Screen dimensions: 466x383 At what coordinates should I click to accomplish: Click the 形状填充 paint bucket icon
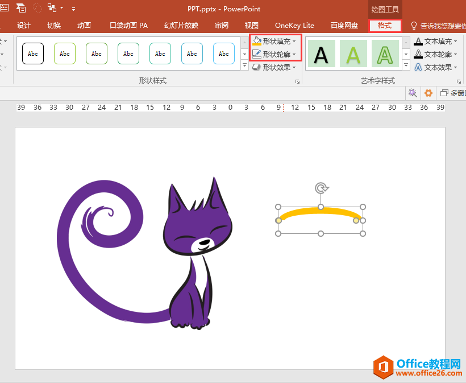(x=257, y=41)
